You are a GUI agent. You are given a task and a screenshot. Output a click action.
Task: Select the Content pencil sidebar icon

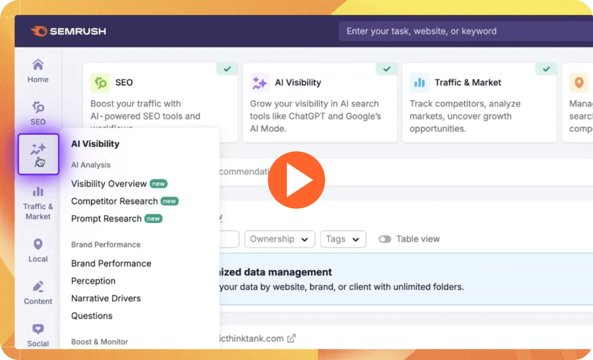tap(38, 292)
